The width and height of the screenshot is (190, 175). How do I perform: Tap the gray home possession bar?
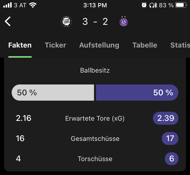[53, 93]
